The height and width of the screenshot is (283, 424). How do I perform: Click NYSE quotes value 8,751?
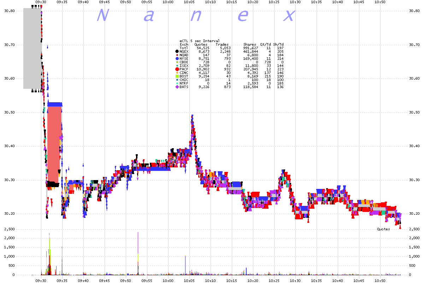coord(204,58)
